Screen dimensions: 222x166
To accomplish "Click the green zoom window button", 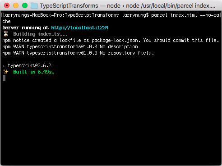I will click(x=25, y=6).
